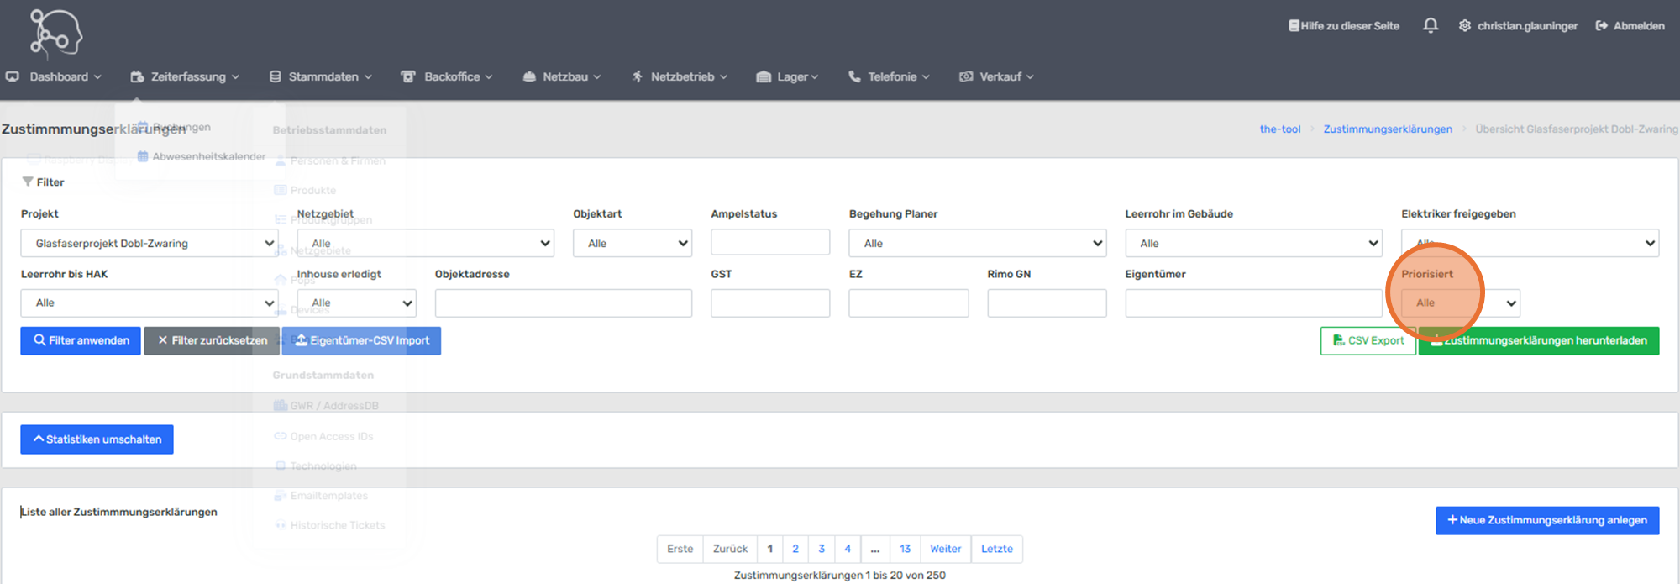This screenshot has width=1680, height=584.
Task: Open the Objektart dropdown
Action: [633, 244]
